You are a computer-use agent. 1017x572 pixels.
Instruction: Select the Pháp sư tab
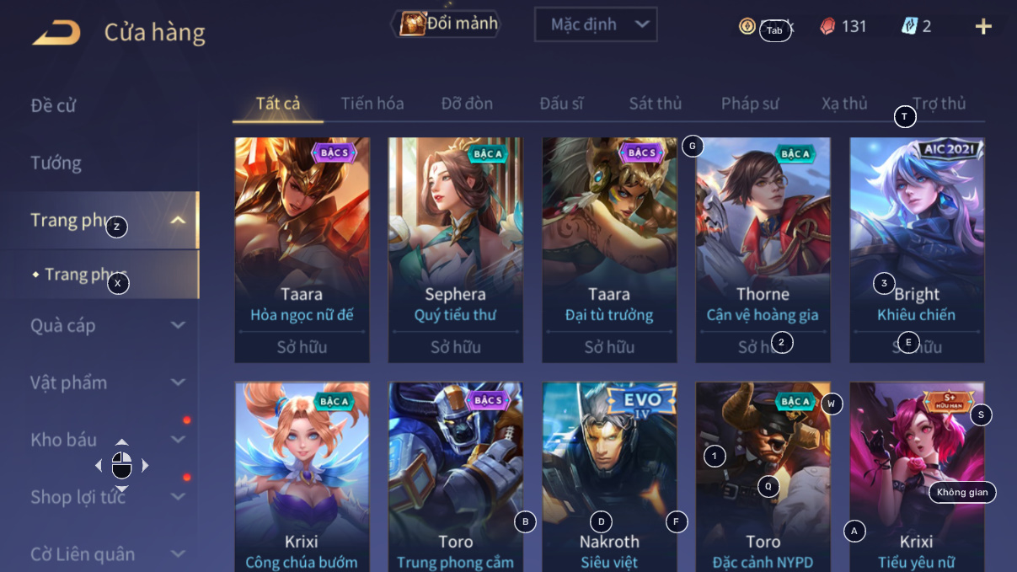pyautogui.click(x=750, y=104)
